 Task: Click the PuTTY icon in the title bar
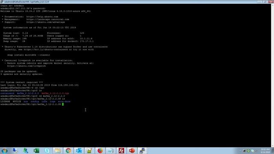pos(2,2)
